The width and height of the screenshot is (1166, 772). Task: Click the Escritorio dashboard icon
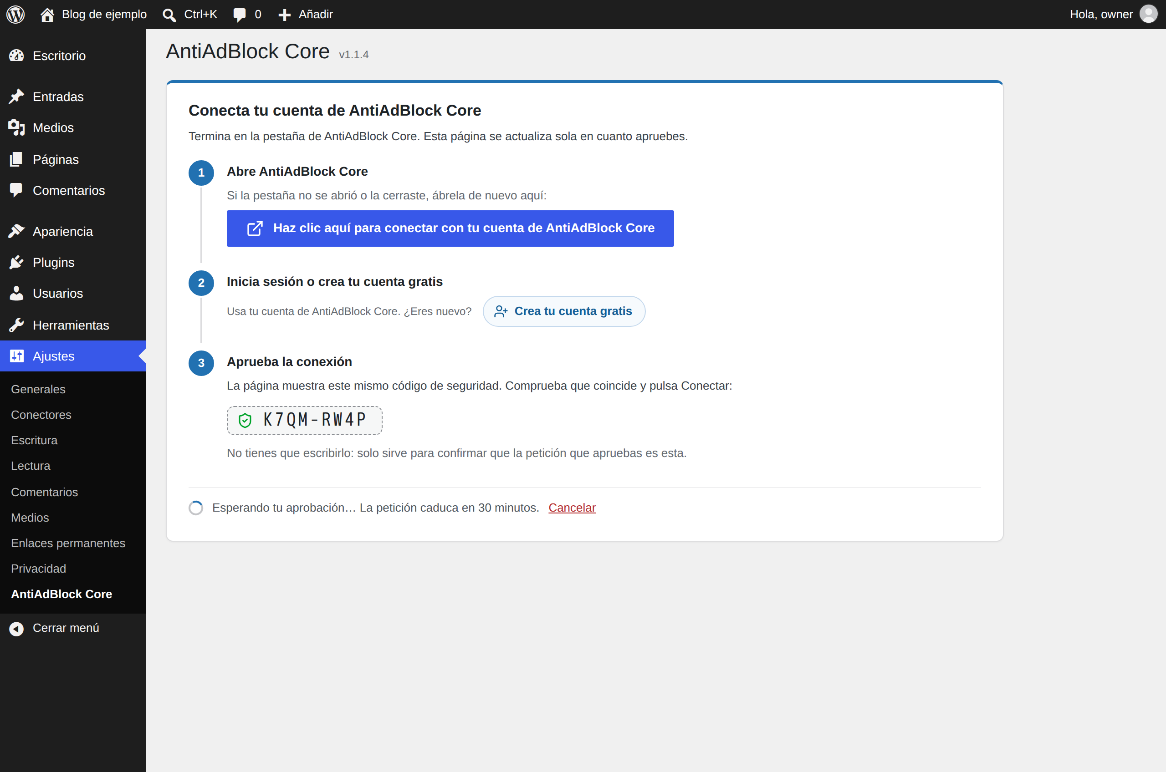click(16, 56)
